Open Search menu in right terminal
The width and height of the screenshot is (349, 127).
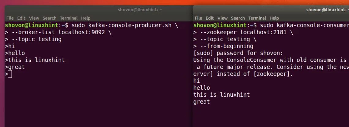pyautogui.click(x=238, y=18)
